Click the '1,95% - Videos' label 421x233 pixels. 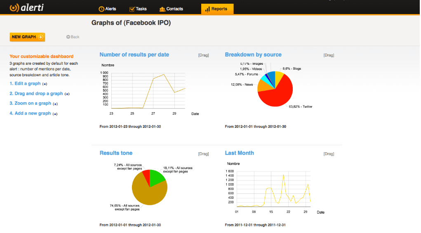click(251, 69)
